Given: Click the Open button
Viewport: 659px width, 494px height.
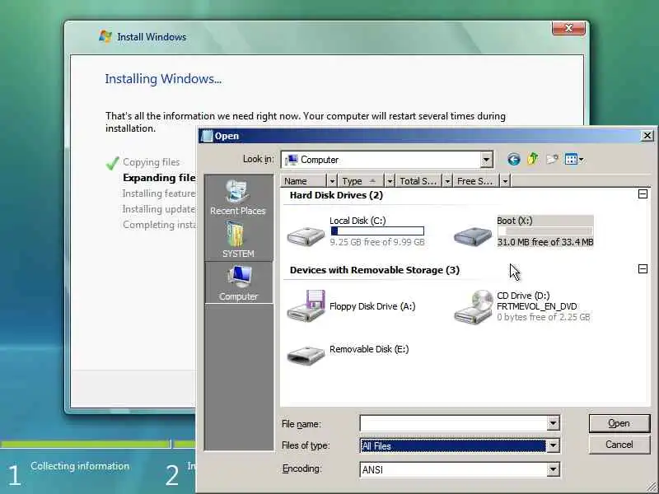Looking at the screenshot, I should coord(619,423).
